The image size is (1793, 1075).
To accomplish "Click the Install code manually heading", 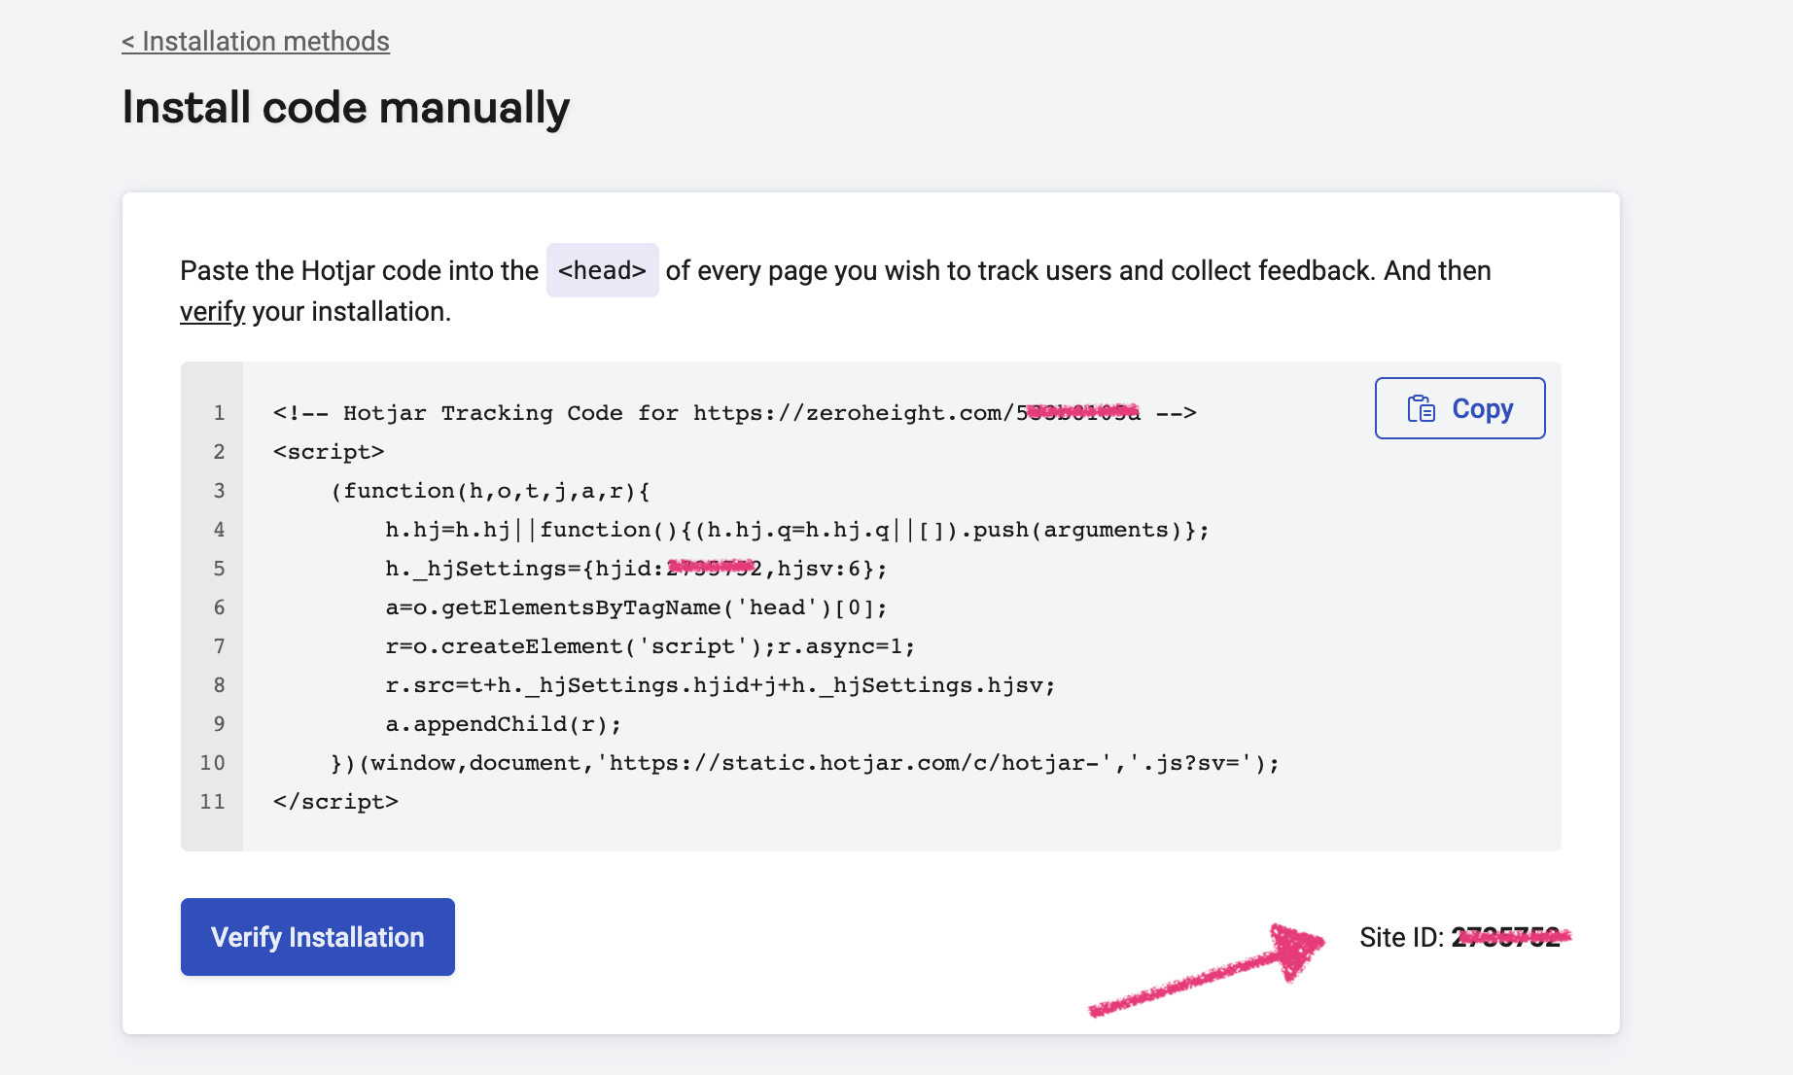I will click(345, 107).
